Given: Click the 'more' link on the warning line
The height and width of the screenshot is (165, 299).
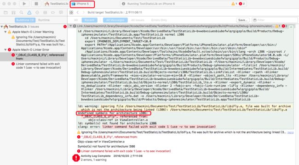Looking at the screenshot, I should tap(290, 132).
